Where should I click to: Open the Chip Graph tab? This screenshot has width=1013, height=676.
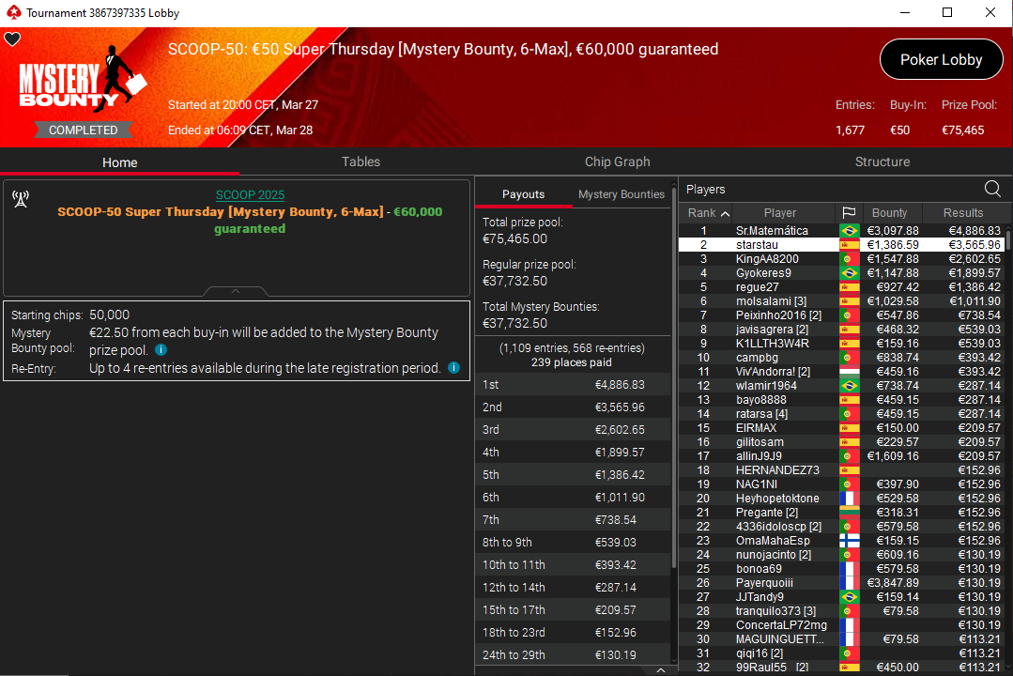617,161
